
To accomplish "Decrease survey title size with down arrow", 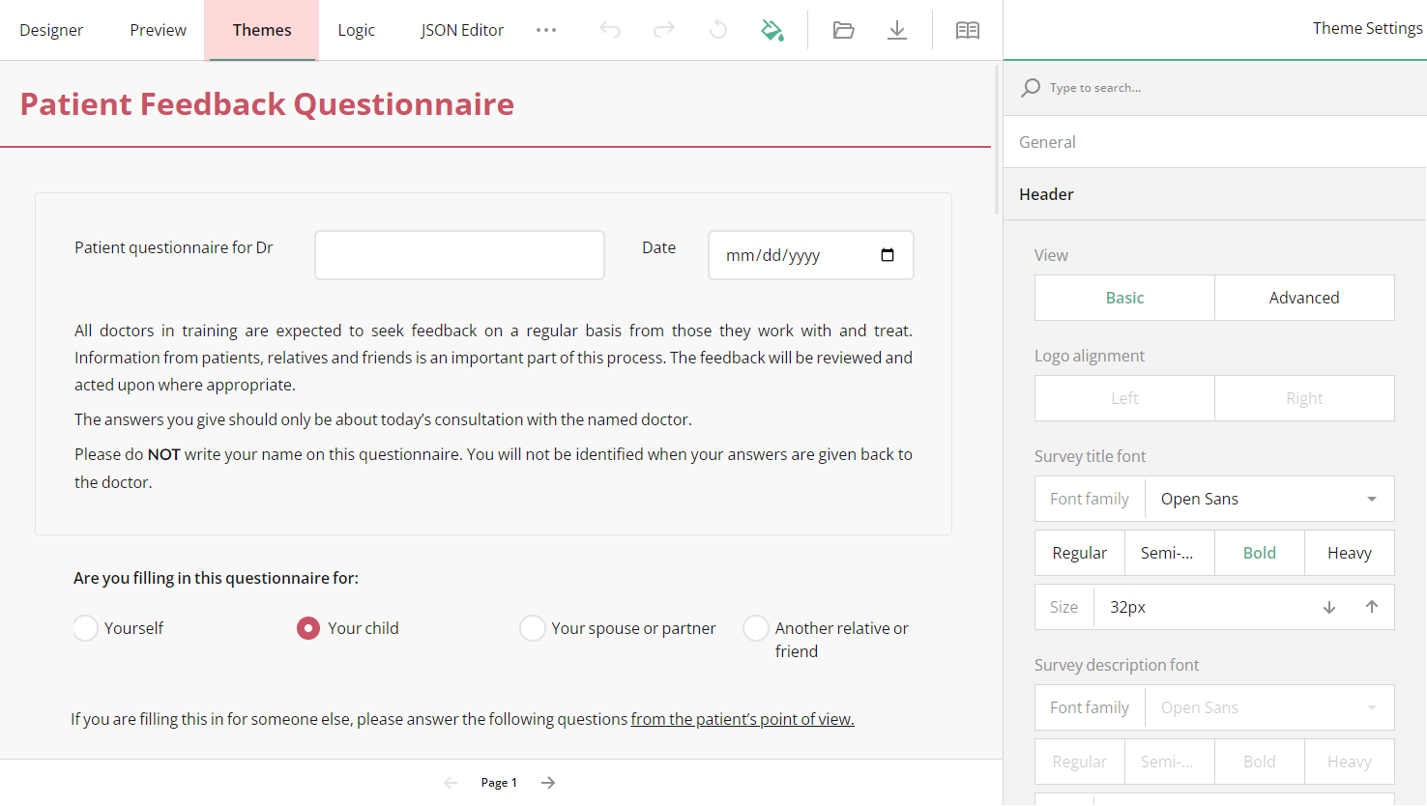I will 1329,607.
